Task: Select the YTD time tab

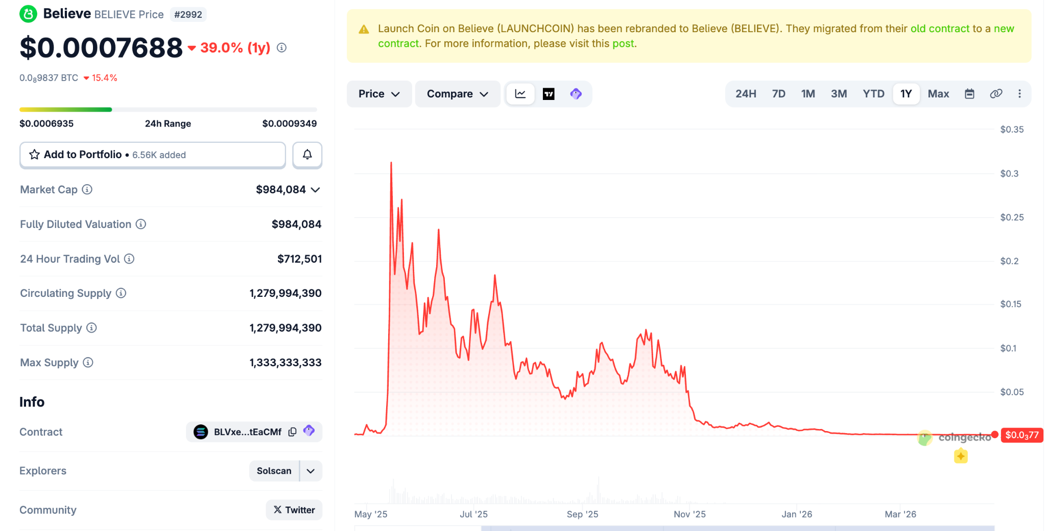Action: coord(873,94)
